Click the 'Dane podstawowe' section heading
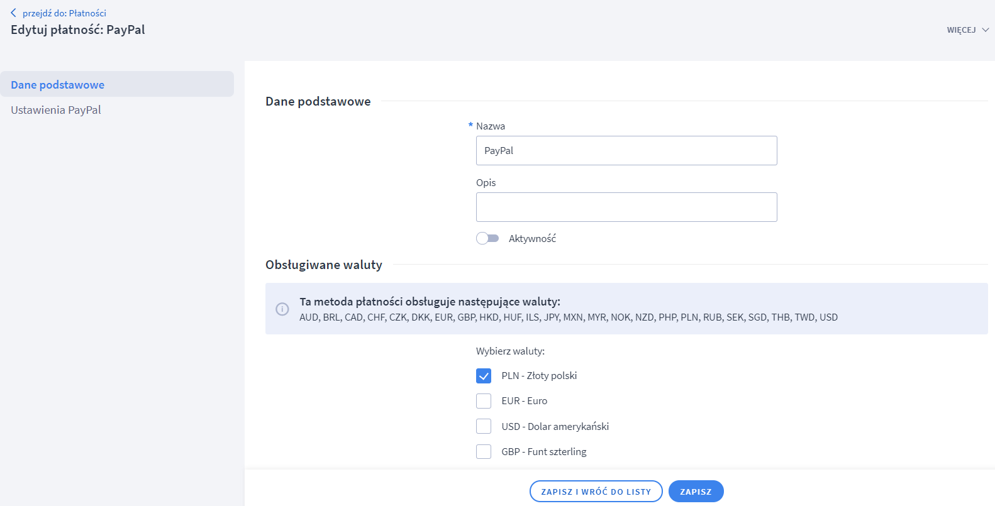The height and width of the screenshot is (506, 995). [318, 101]
